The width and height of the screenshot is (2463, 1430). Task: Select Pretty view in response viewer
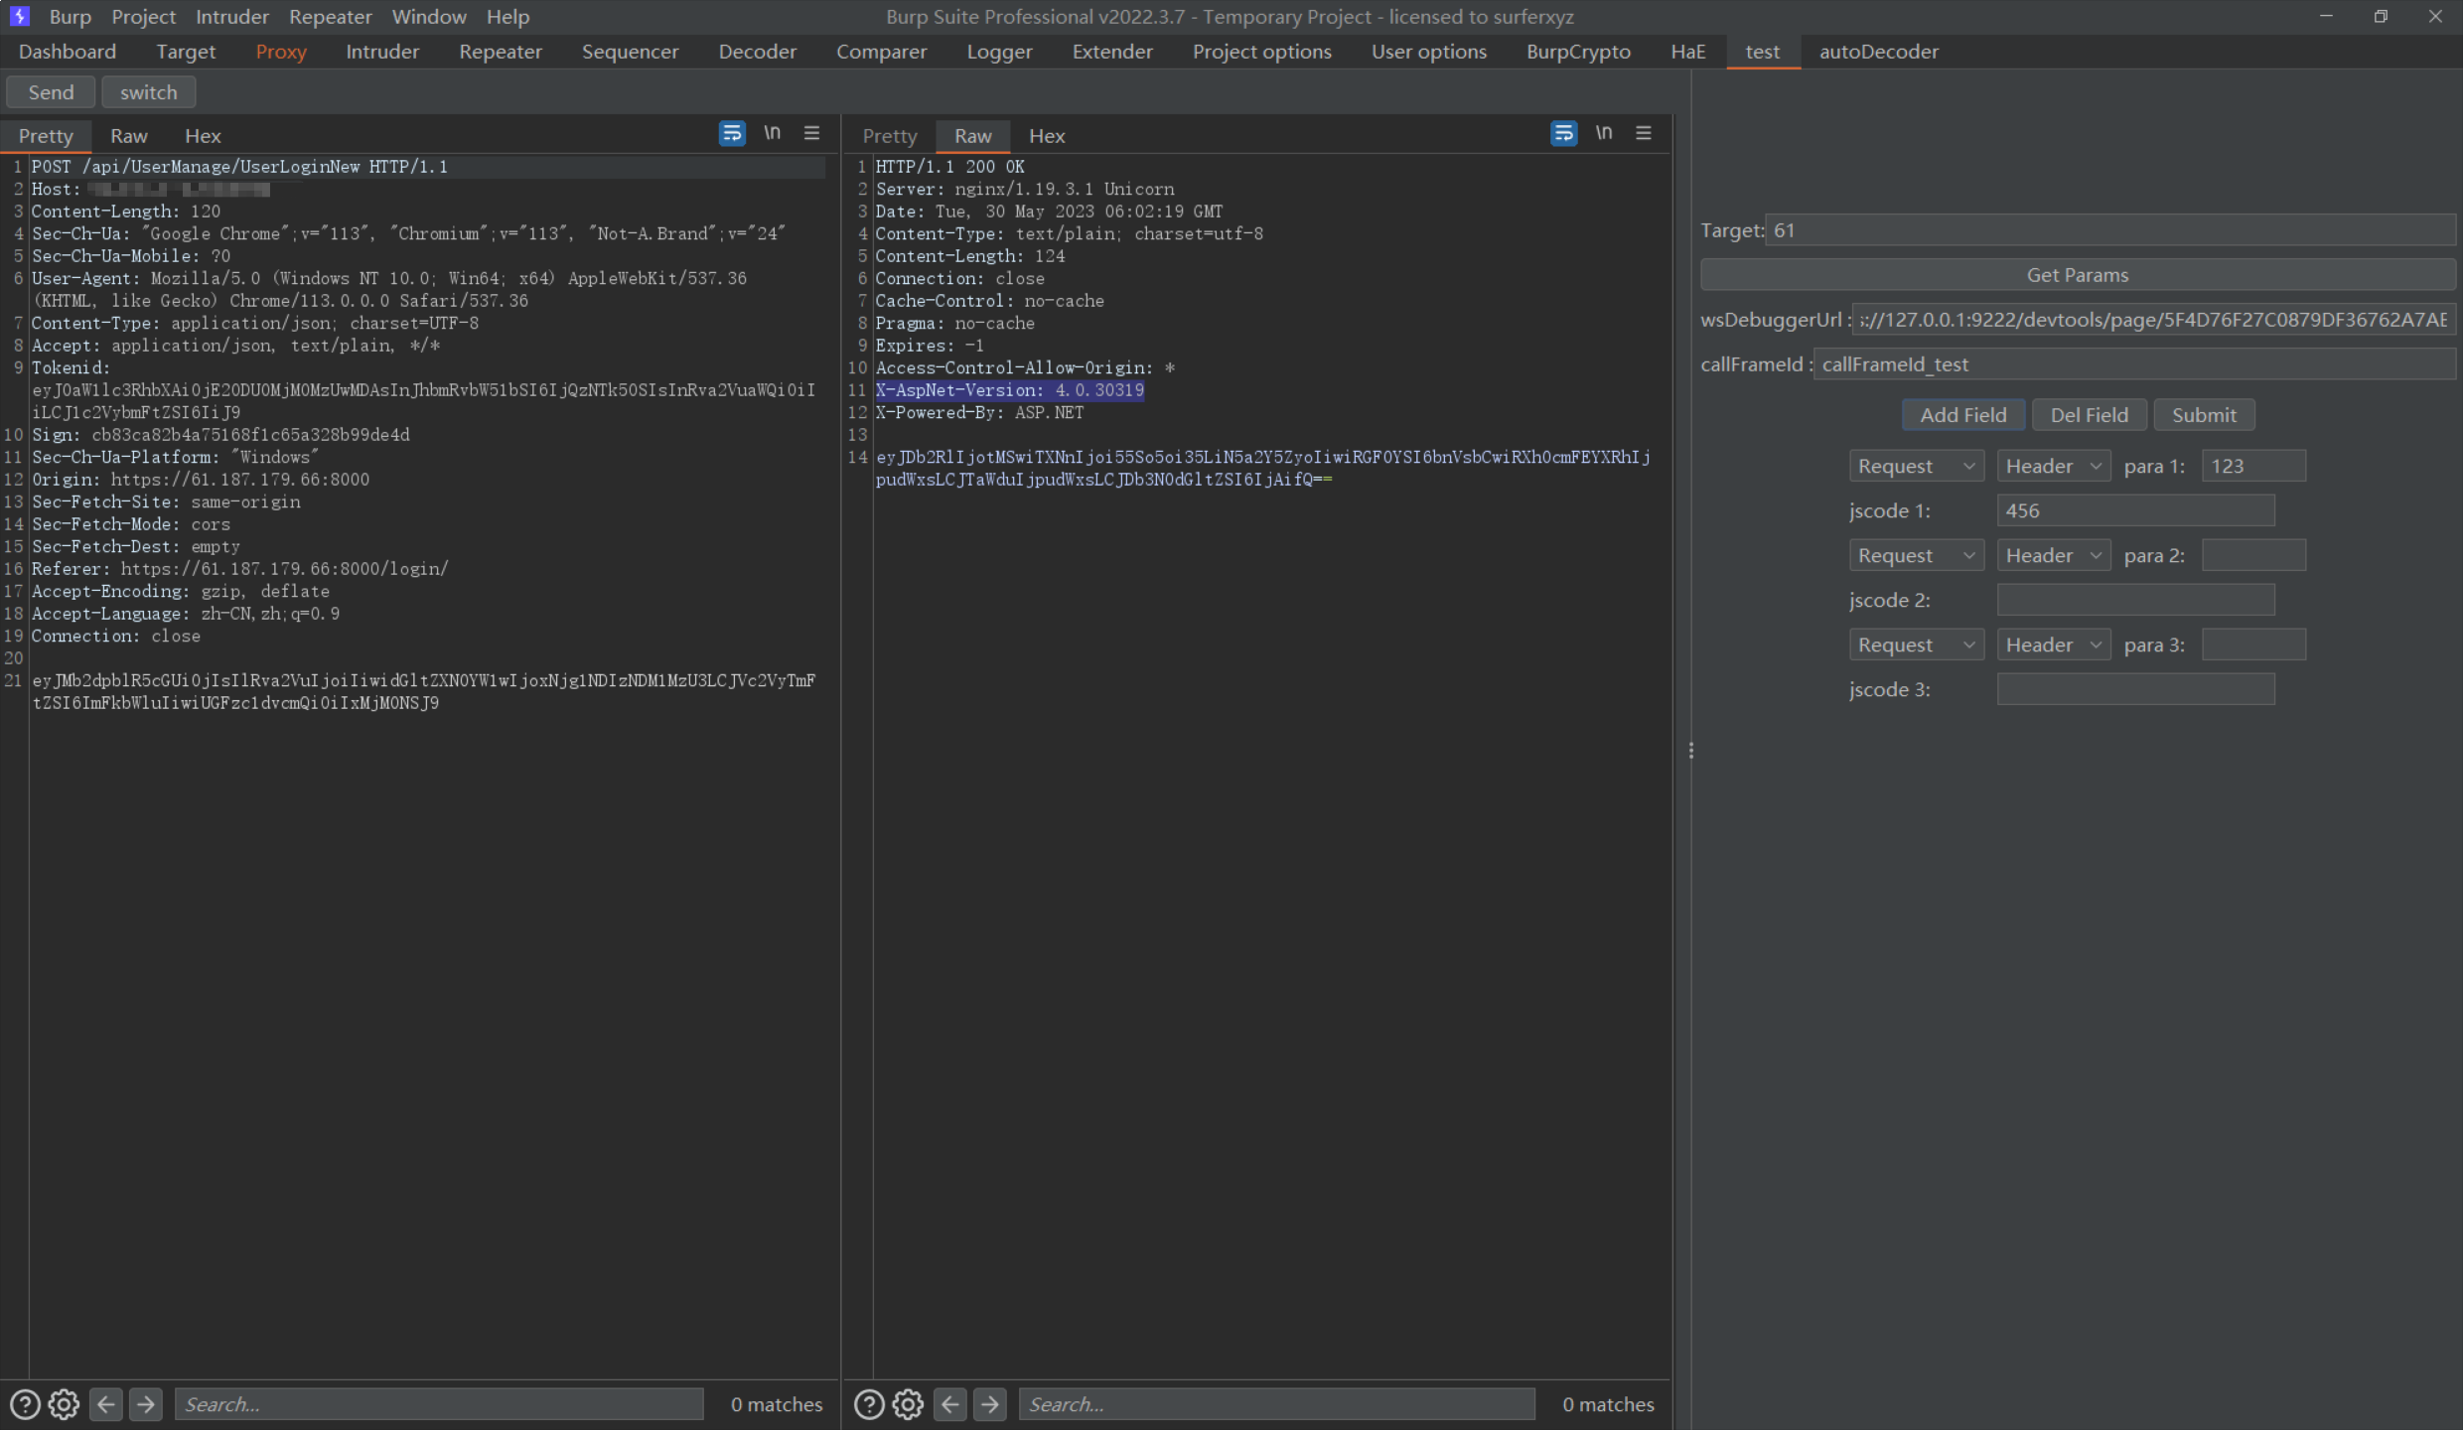pos(889,136)
